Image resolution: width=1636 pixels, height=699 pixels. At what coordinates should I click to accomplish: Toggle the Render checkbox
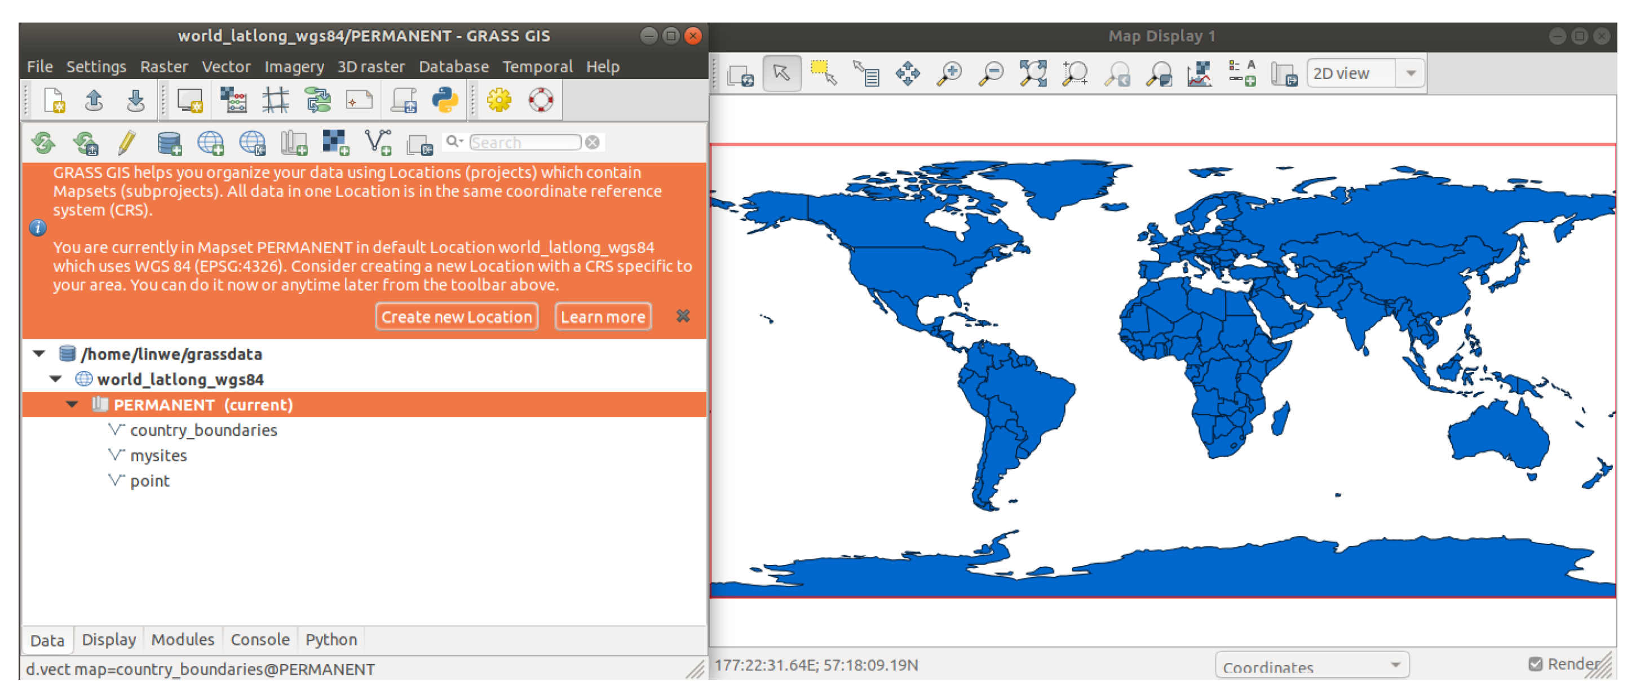click(1535, 664)
